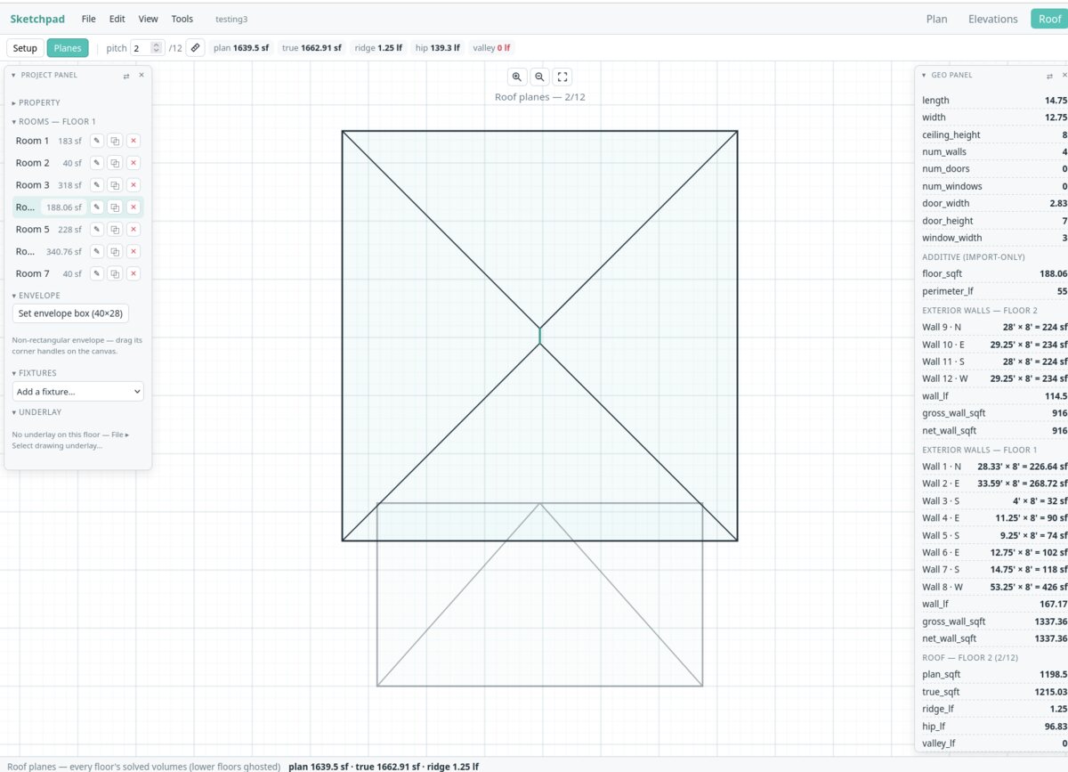Edit Room 1 with its pencil icon
1068x772 pixels.
pyautogui.click(x=97, y=141)
